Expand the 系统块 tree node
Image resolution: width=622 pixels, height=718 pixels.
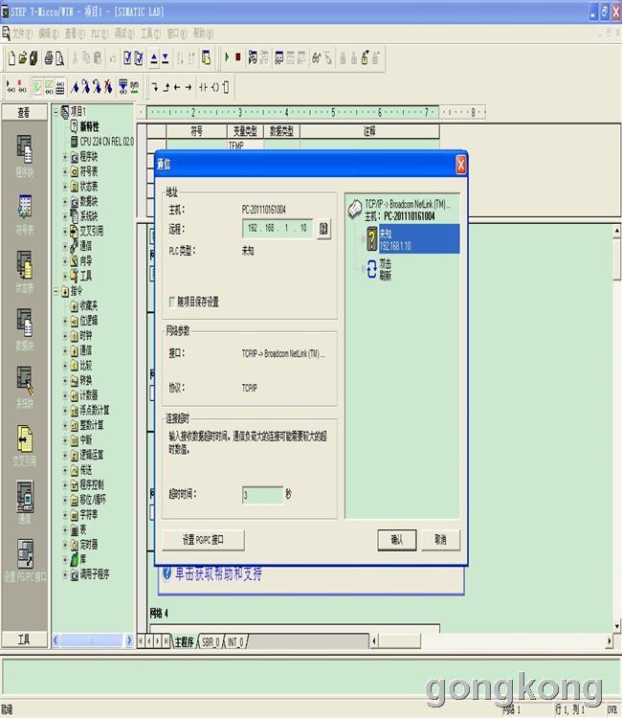[65, 216]
